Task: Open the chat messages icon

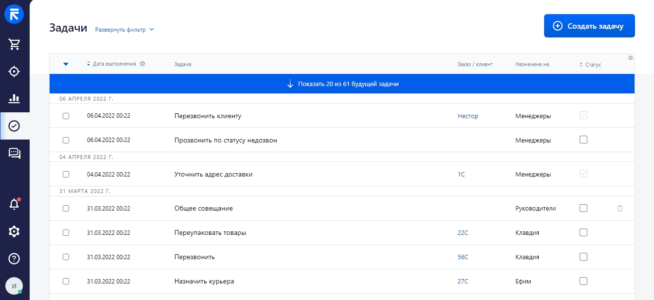Action: coord(14,153)
